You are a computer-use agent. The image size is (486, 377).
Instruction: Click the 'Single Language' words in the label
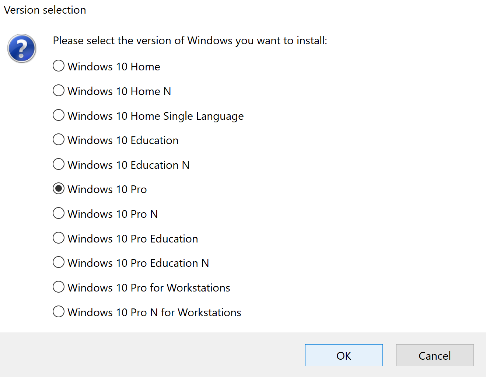click(203, 116)
